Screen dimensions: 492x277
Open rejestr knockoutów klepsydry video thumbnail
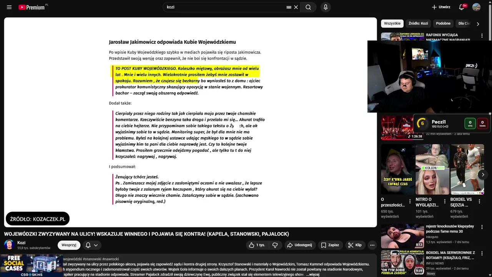point(402,236)
